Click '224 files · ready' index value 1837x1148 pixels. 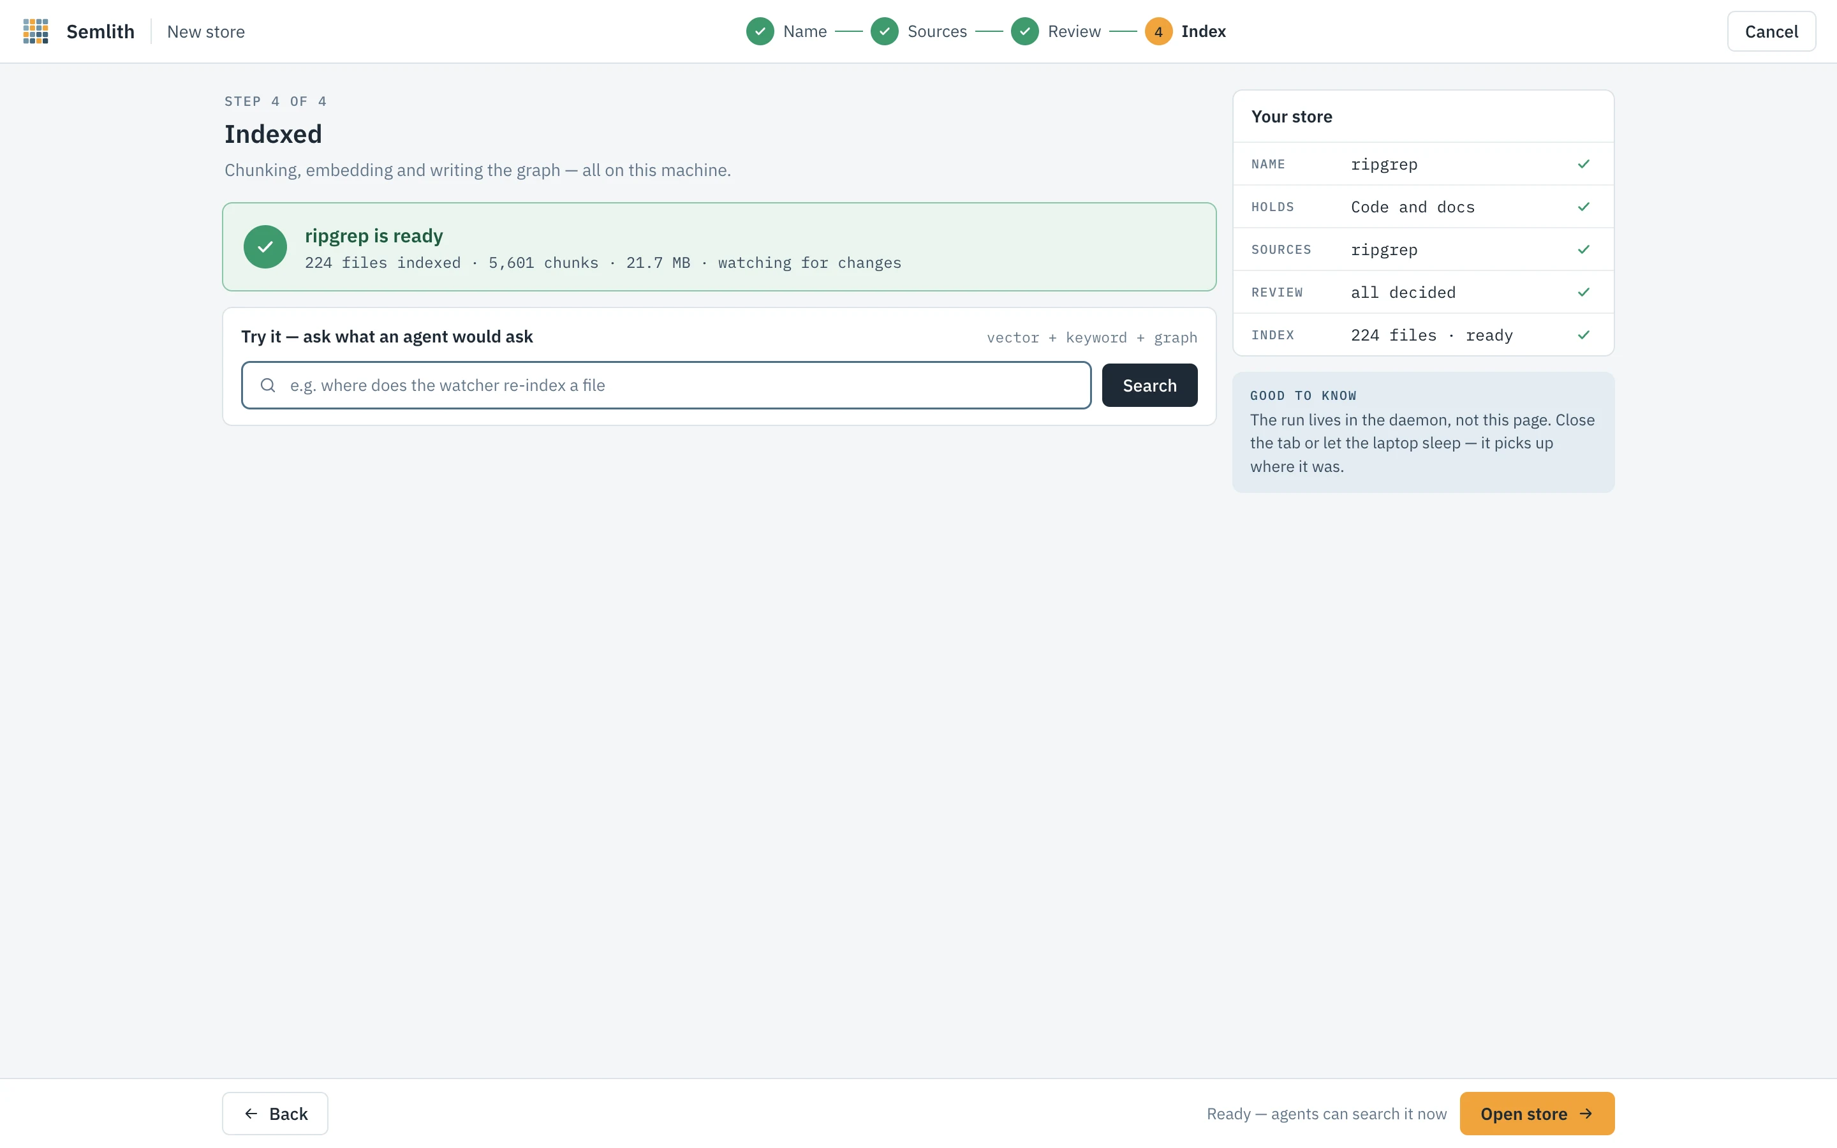[x=1431, y=335]
